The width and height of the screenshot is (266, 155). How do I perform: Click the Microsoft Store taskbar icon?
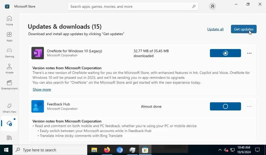(x=145, y=150)
